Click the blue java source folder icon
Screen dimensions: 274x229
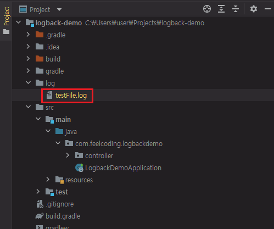tap(59, 131)
